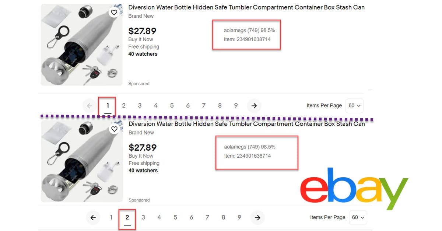Click top listing product thumbnail
The image size is (442, 231).
pos(81,45)
